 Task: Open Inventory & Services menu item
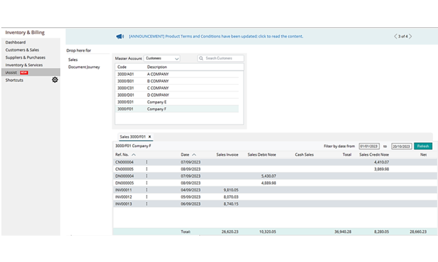coord(24,64)
